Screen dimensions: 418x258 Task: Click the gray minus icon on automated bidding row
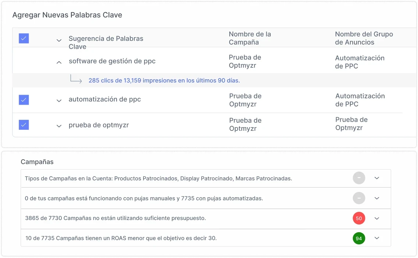coord(359,198)
